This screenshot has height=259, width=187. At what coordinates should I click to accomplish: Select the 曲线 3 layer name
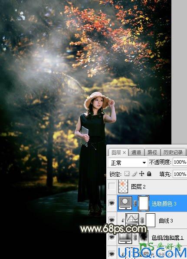pyautogui.click(x=166, y=221)
